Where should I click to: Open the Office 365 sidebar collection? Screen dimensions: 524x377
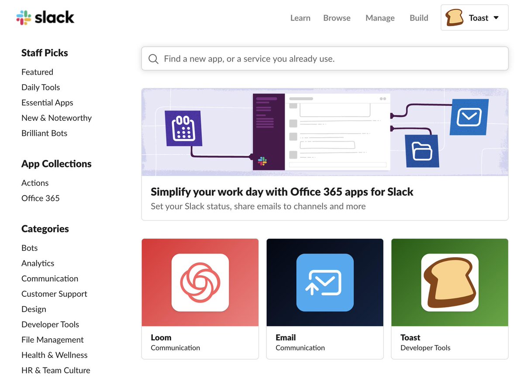click(x=40, y=198)
